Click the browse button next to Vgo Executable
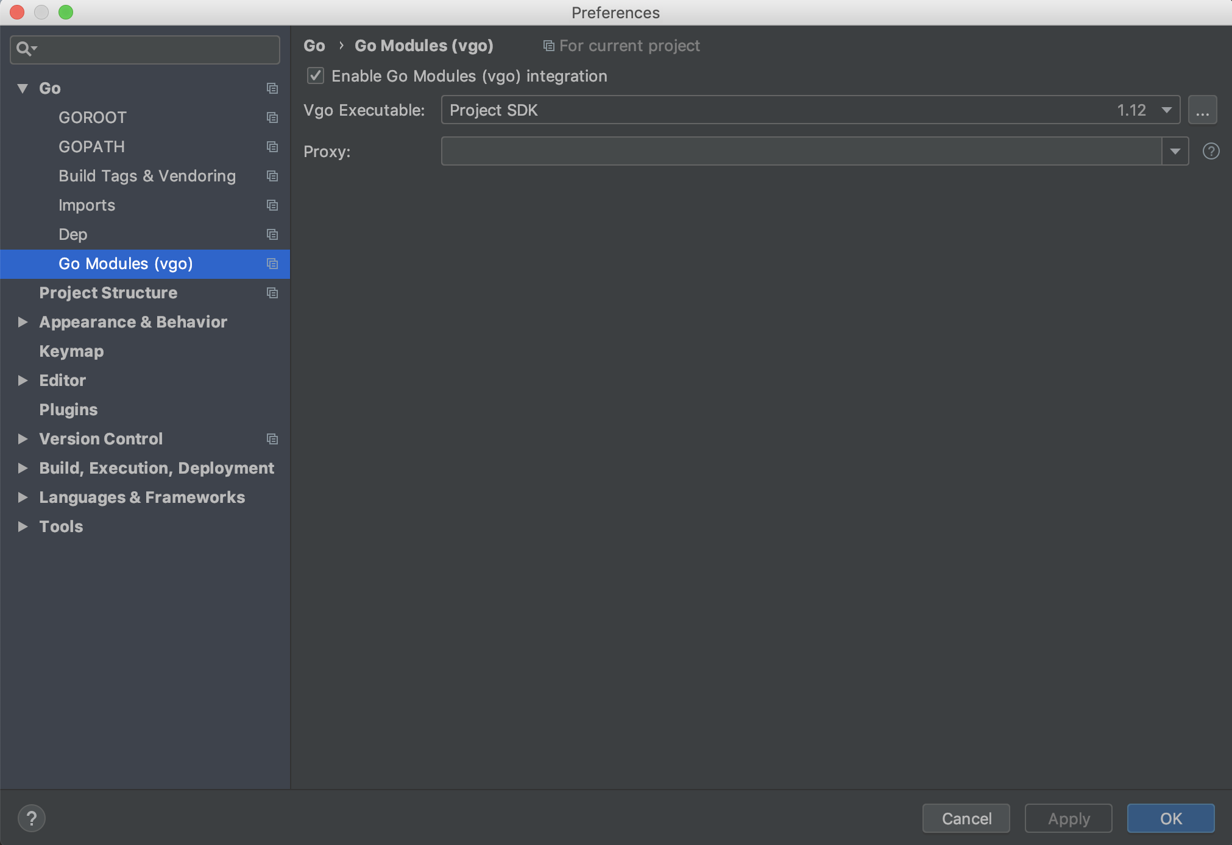 coord(1202,110)
